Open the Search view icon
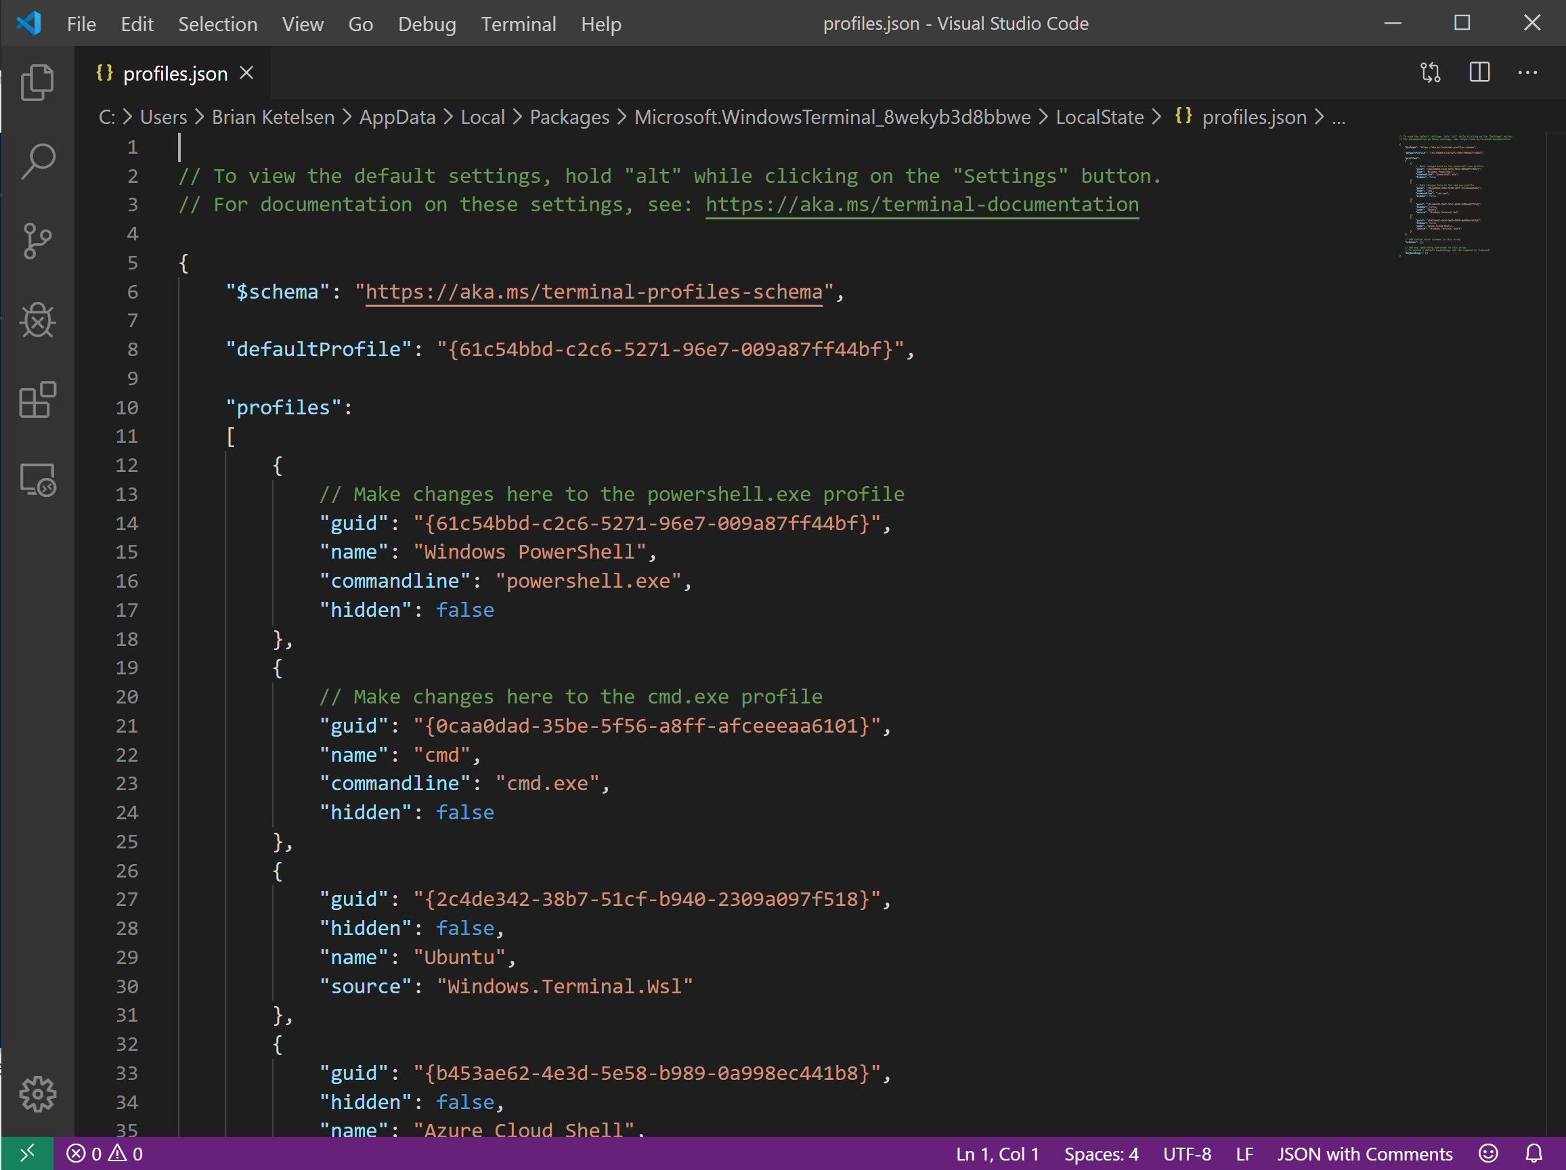This screenshot has width=1566, height=1170. (37, 162)
